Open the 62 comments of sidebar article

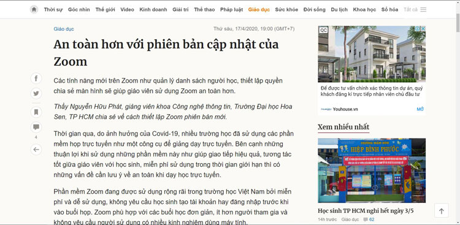(x=369, y=219)
